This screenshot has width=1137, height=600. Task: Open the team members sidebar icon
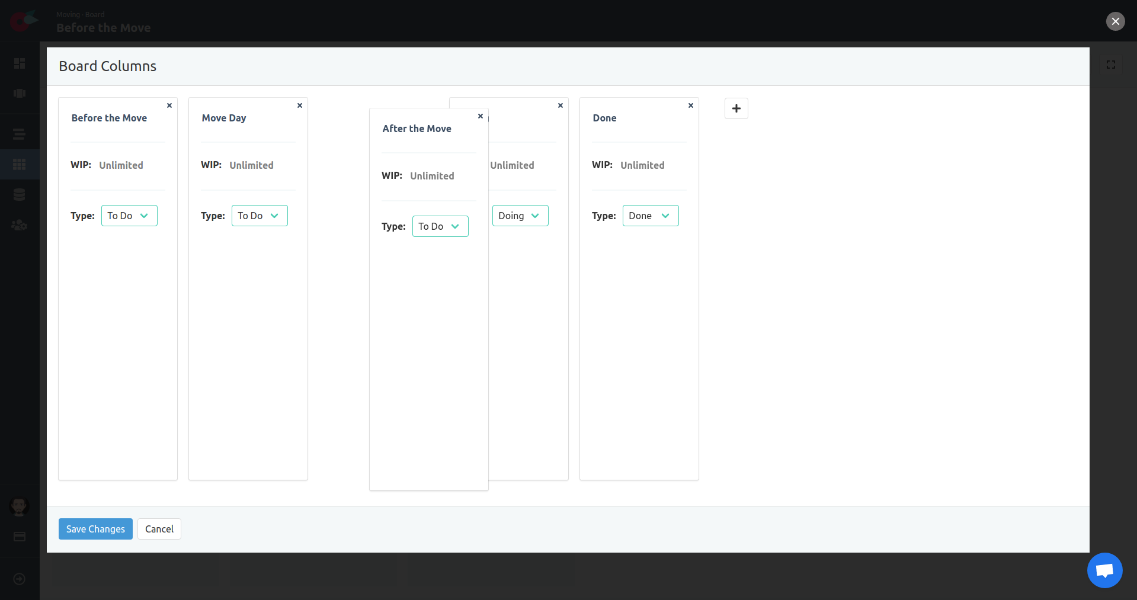pyautogui.click(x=20, y=225)
